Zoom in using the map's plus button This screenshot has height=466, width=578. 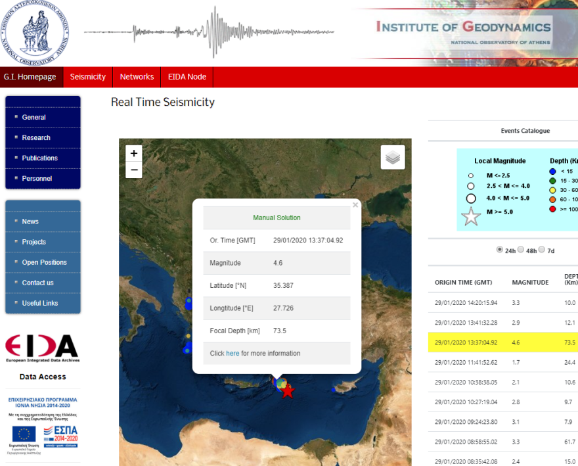point(133,152)
